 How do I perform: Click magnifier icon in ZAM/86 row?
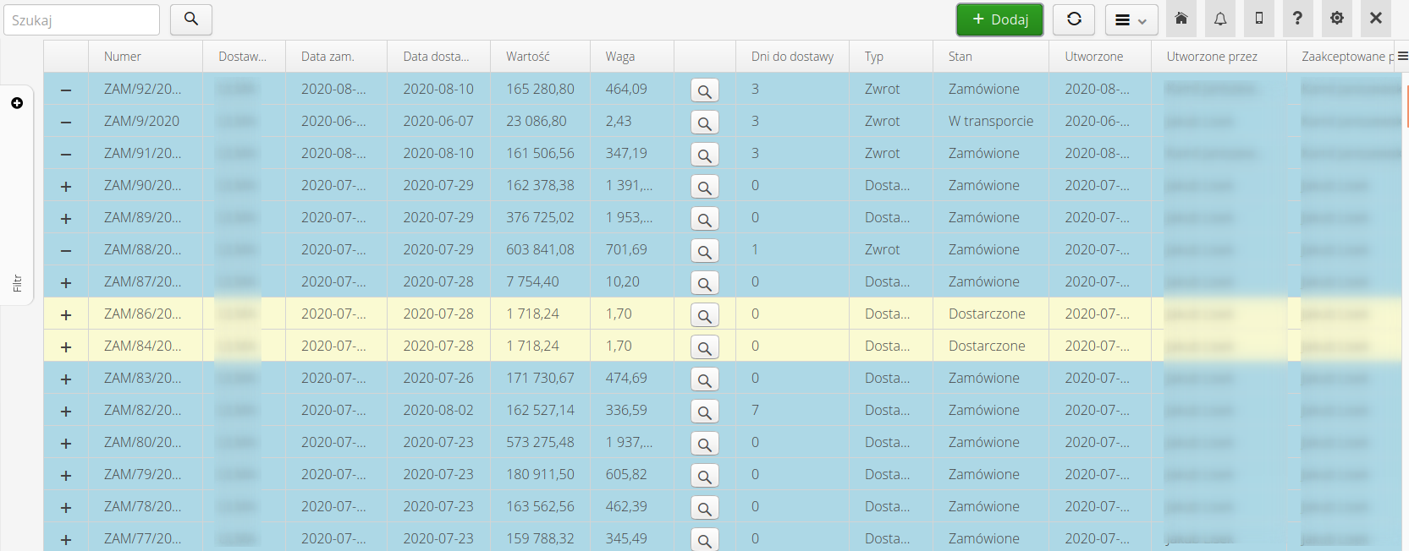click(x=704, y=315)
